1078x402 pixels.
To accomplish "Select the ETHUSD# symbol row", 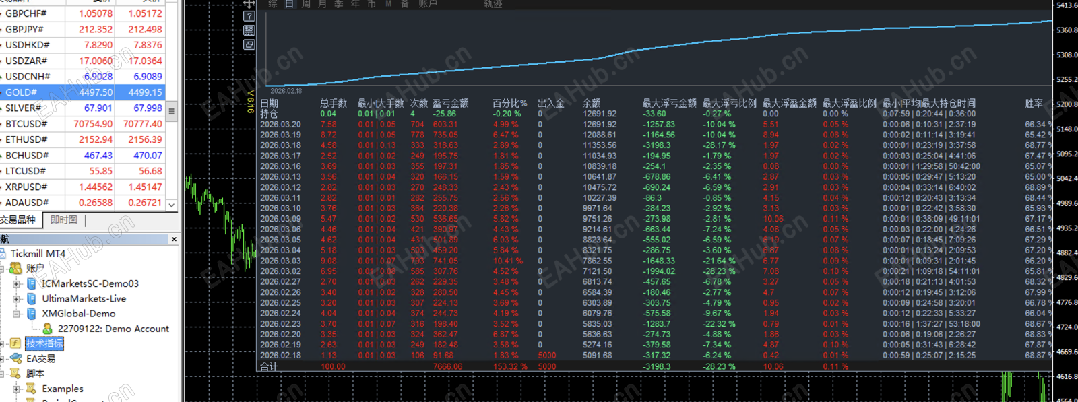I will pyautogui.click(x=82, y=139).
